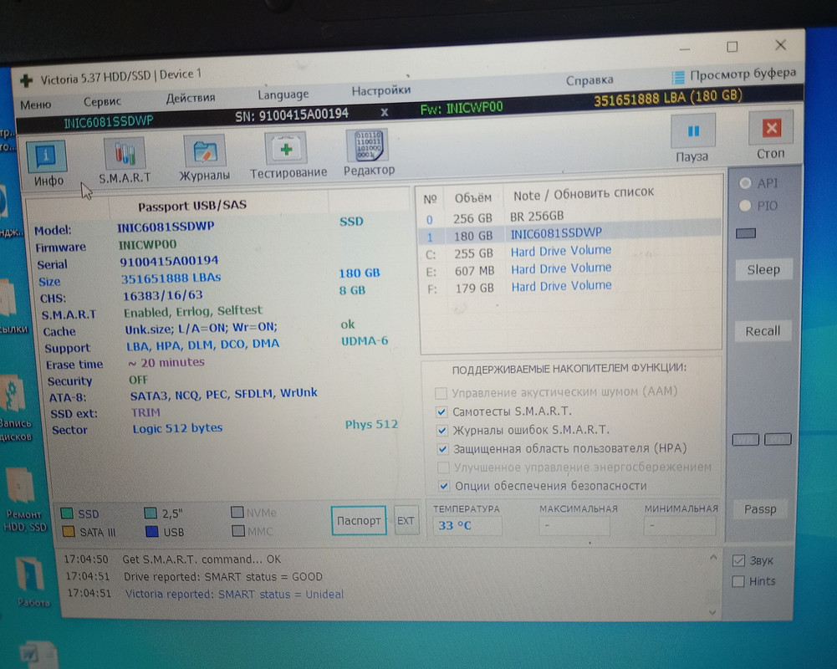
Task: Click the Пауза pause button
Action: click(693, 130)
